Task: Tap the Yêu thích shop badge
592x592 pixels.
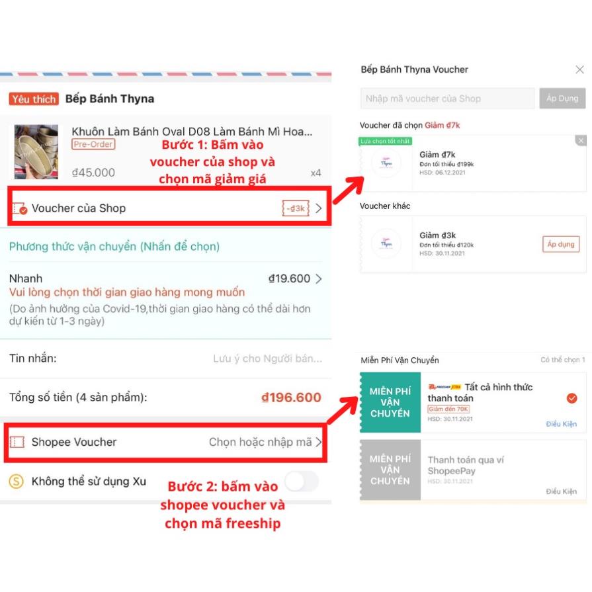Action: coord(34,99)
